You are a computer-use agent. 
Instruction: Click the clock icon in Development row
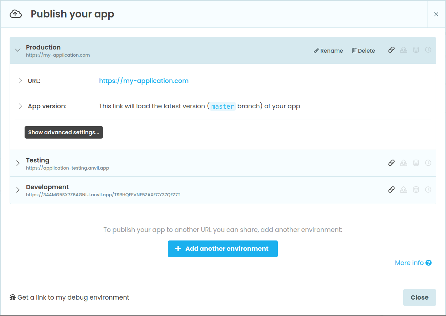coord(428,190)
